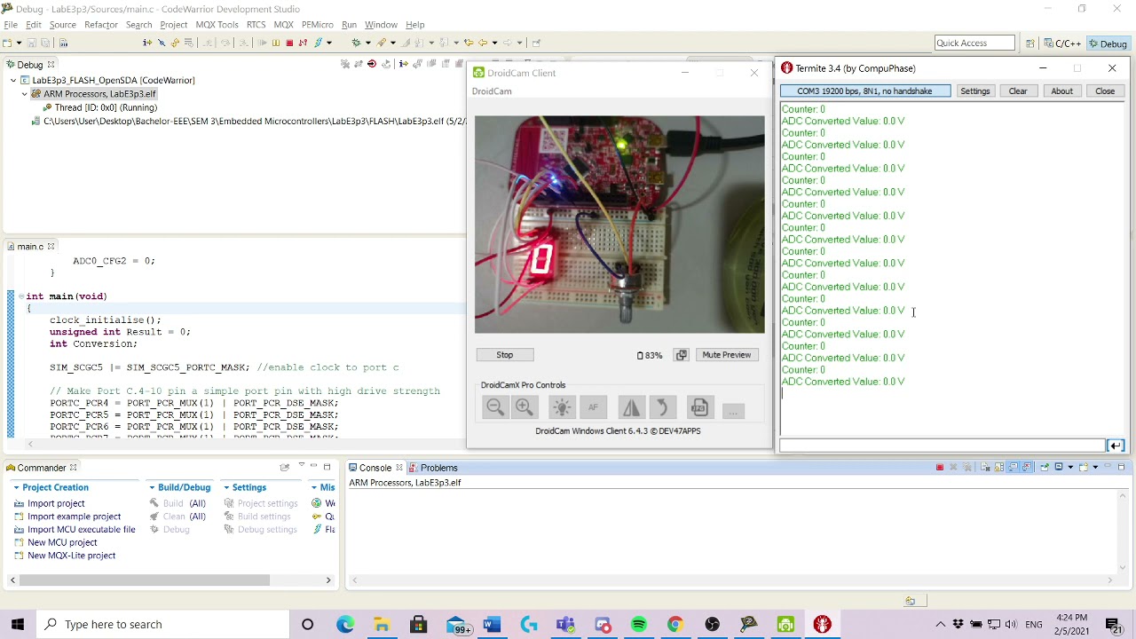Switch to the Problems tab
Image resolution: width=1136 pixels, height=639 pixels.
(x=433, y=468)
